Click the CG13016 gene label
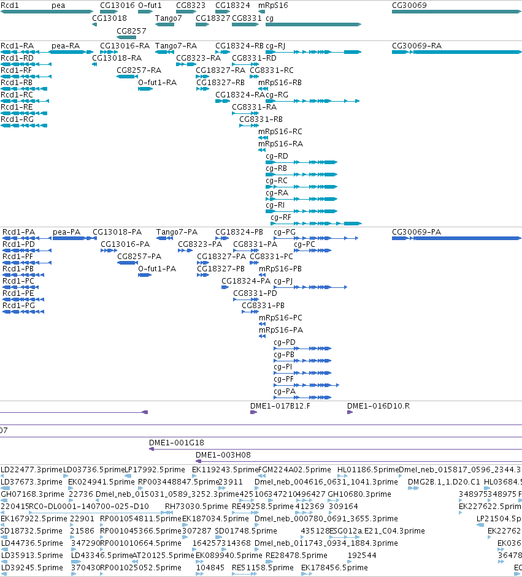Viewport: 522px width, 577px height. tap(118, 6)
